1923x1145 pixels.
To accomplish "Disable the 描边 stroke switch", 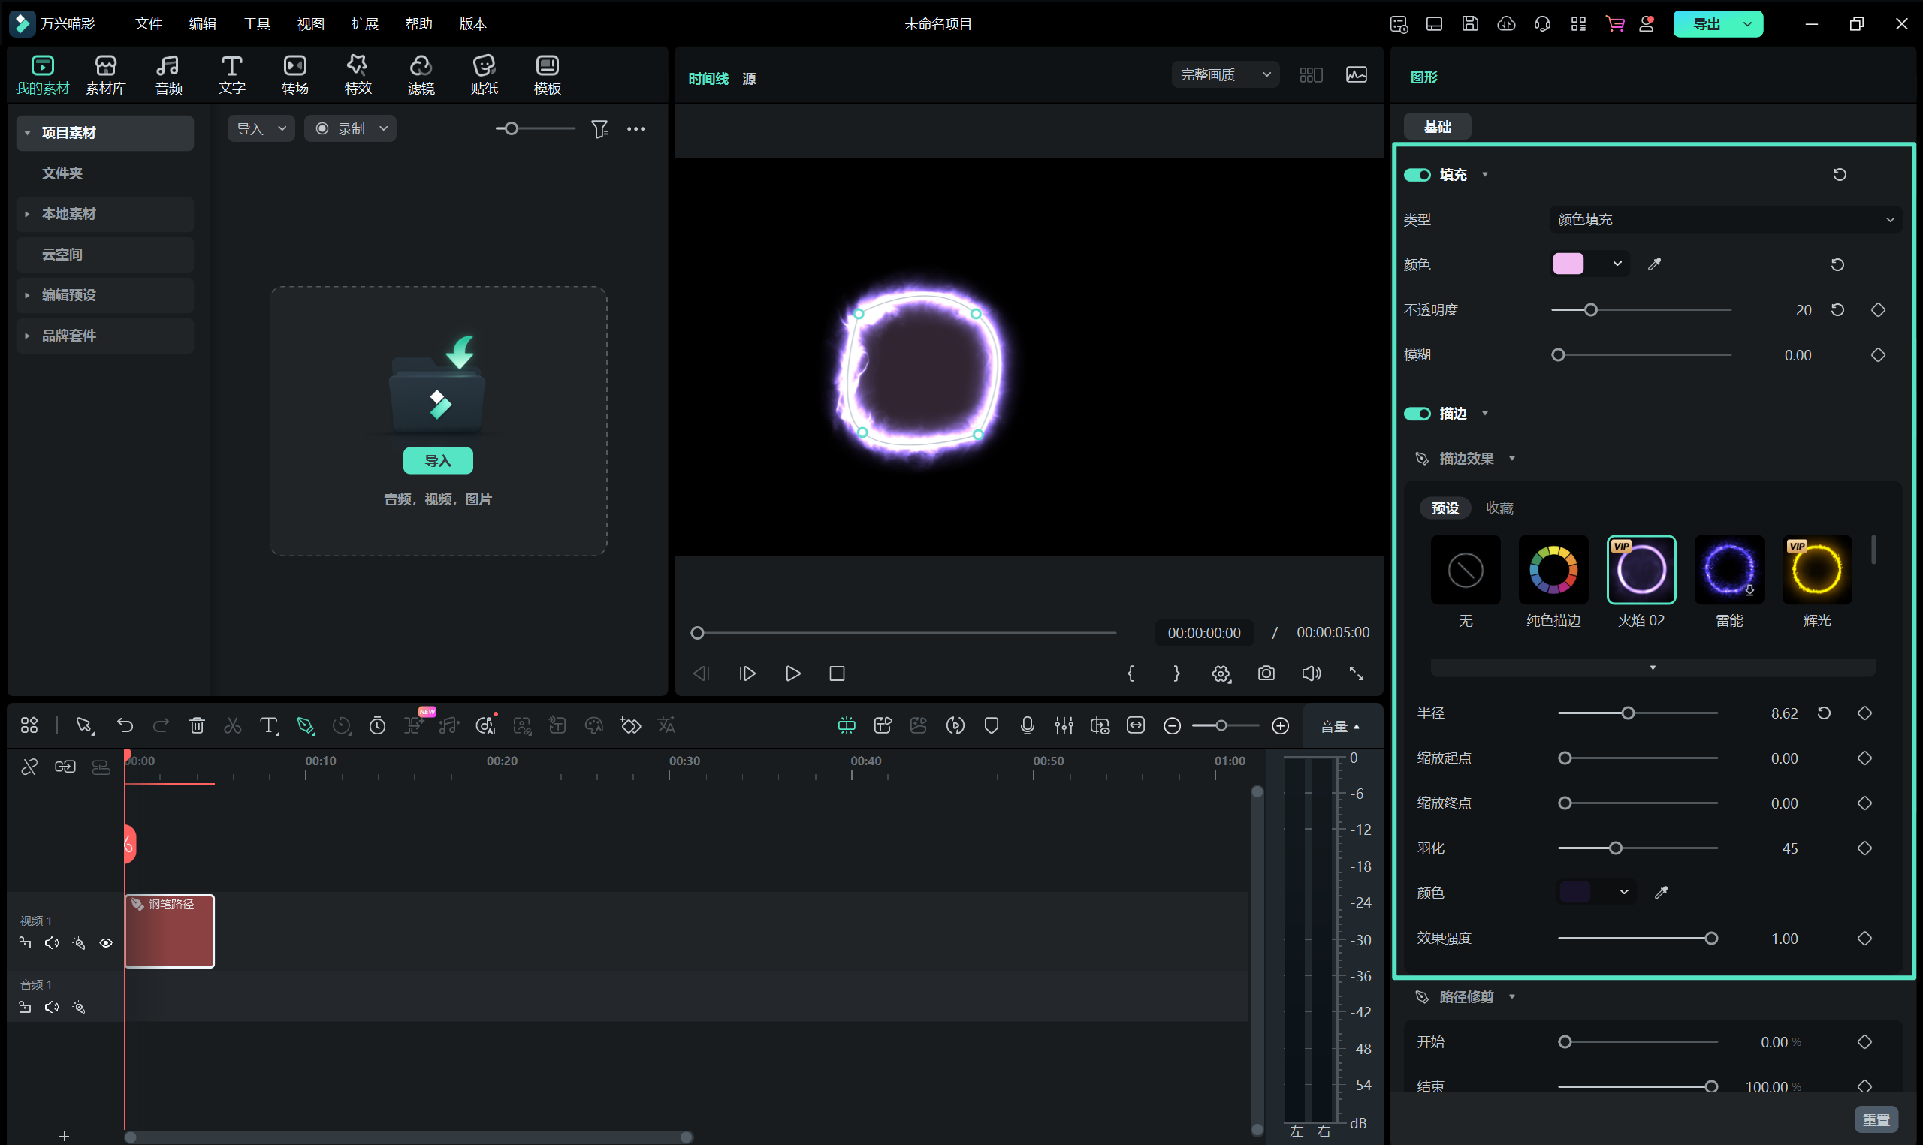I will [1417, 414].
